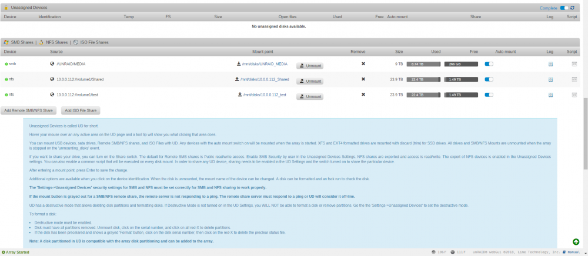The width and height of the screenshot is (588, 256).
Task: Click green status dot for smb device
Action: pos(6,64)
